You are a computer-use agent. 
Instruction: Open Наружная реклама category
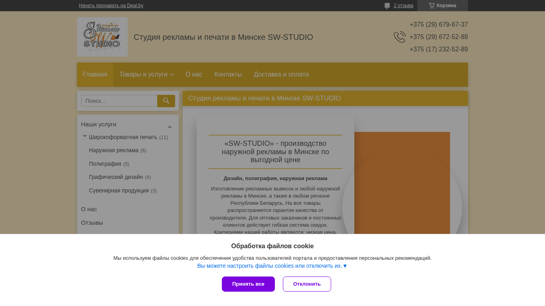tap(114, 150)
